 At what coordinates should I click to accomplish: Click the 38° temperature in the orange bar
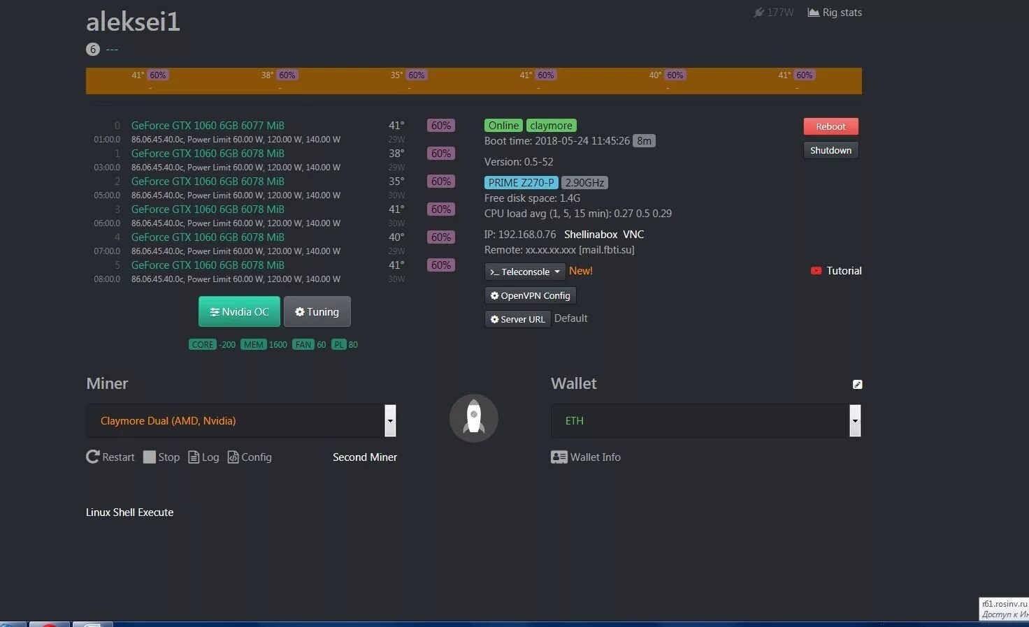267,75
